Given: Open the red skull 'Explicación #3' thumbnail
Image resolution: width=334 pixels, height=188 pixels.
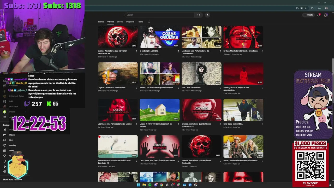Looking at the screenshot, I should [x=118, y=37].
